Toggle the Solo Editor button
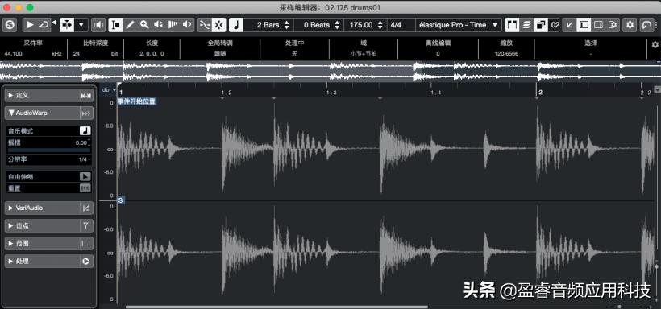The image size is (661, 309). click(10, 25)
